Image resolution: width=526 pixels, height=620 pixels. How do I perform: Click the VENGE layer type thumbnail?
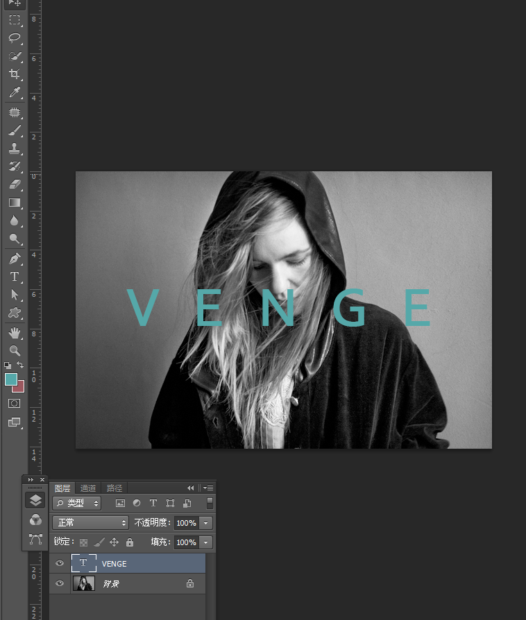point(83,563)
